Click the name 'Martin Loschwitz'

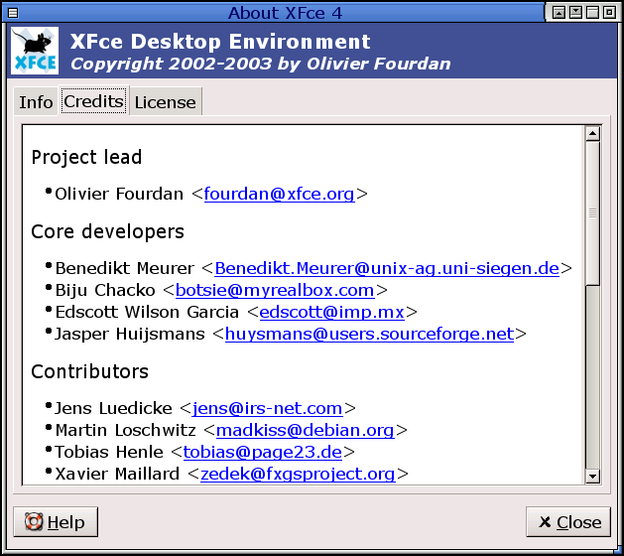(126, 431)
